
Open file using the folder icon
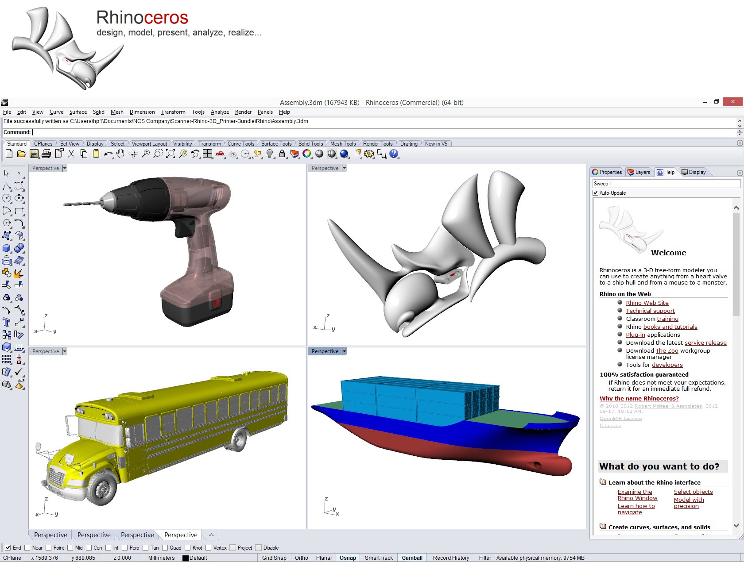pyautogui.click(x=21, y=154)
